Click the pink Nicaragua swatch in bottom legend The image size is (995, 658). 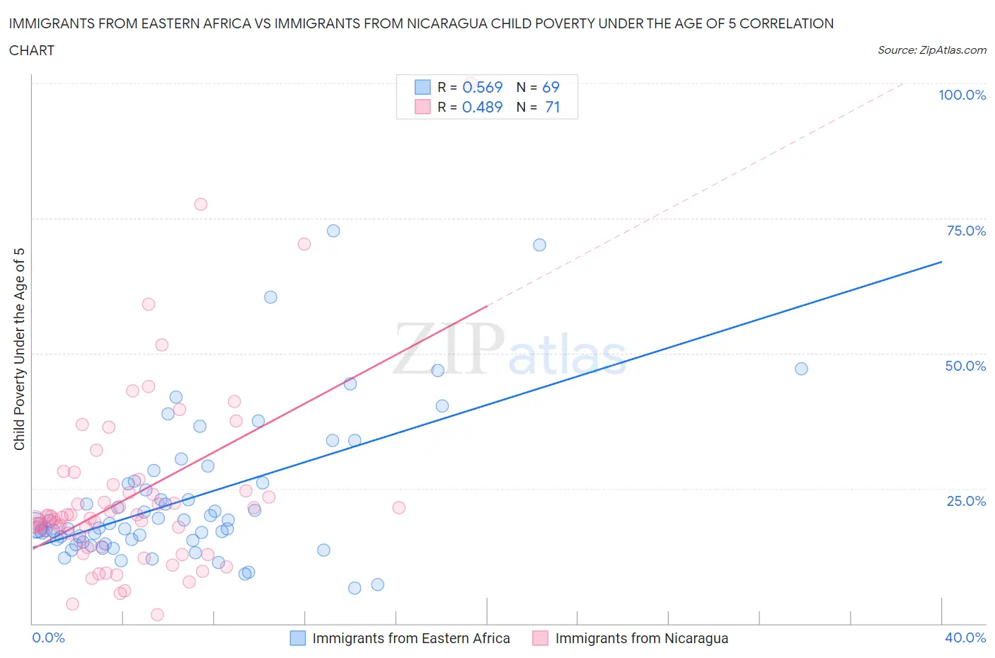pyautogui.click(x=541, y=638)
